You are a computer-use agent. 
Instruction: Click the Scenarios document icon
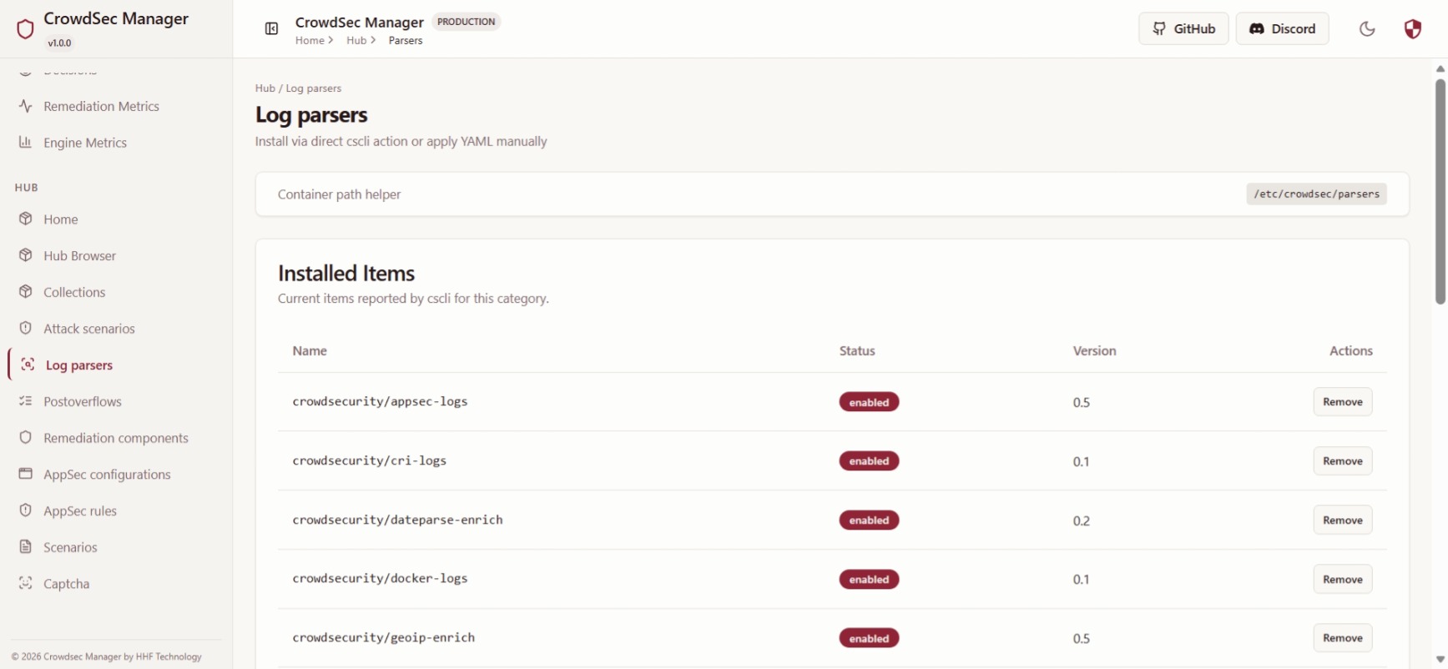26,547
